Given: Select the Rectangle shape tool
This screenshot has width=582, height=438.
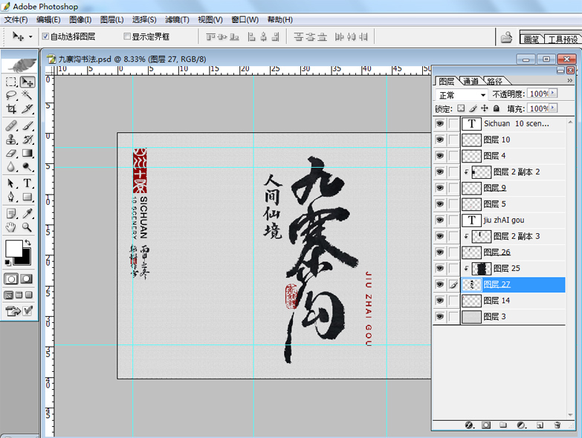Looking at the screenshot, I should pos(27,197).
